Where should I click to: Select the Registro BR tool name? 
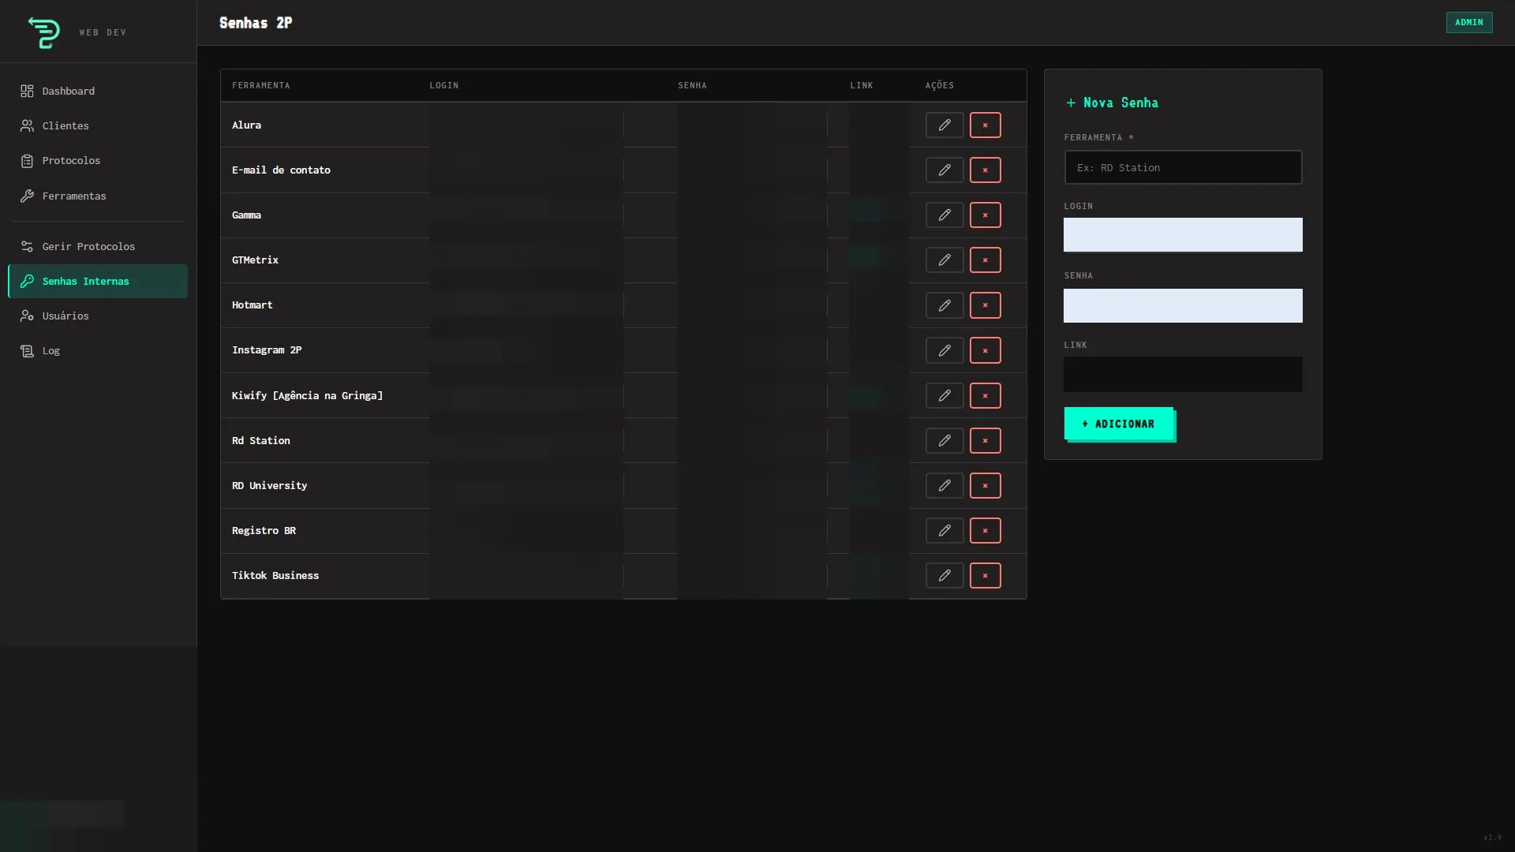coord(264,530)
